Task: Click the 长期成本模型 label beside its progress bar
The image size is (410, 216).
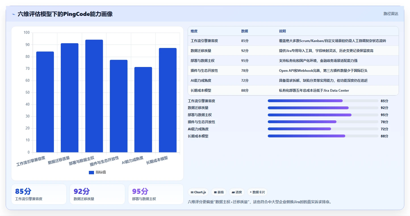Action: (198, 136)
